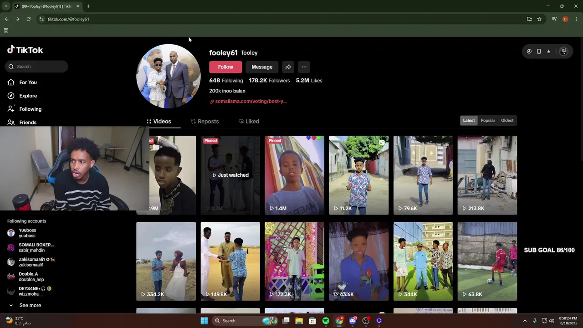This screenshot has width=583, height=328.
Task: Open the video with 172.3K views
Action: [295, 261]
